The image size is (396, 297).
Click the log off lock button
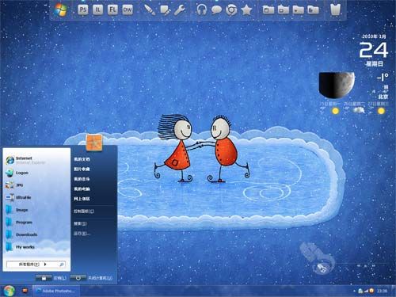(51, 278)
